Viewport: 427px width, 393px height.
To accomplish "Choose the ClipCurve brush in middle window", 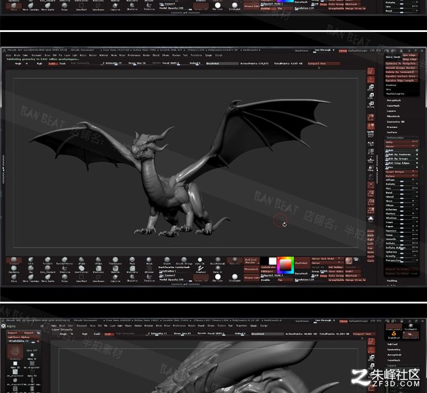I will [x=116, y=278].
